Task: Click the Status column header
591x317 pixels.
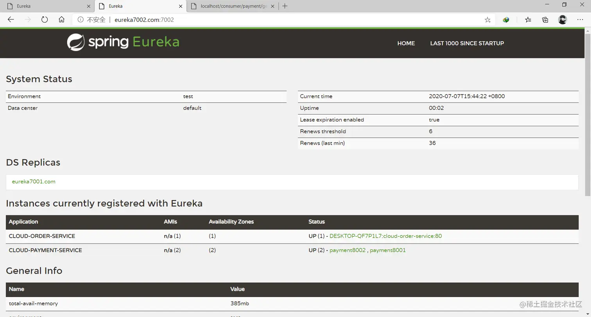Action: [317, 222]
